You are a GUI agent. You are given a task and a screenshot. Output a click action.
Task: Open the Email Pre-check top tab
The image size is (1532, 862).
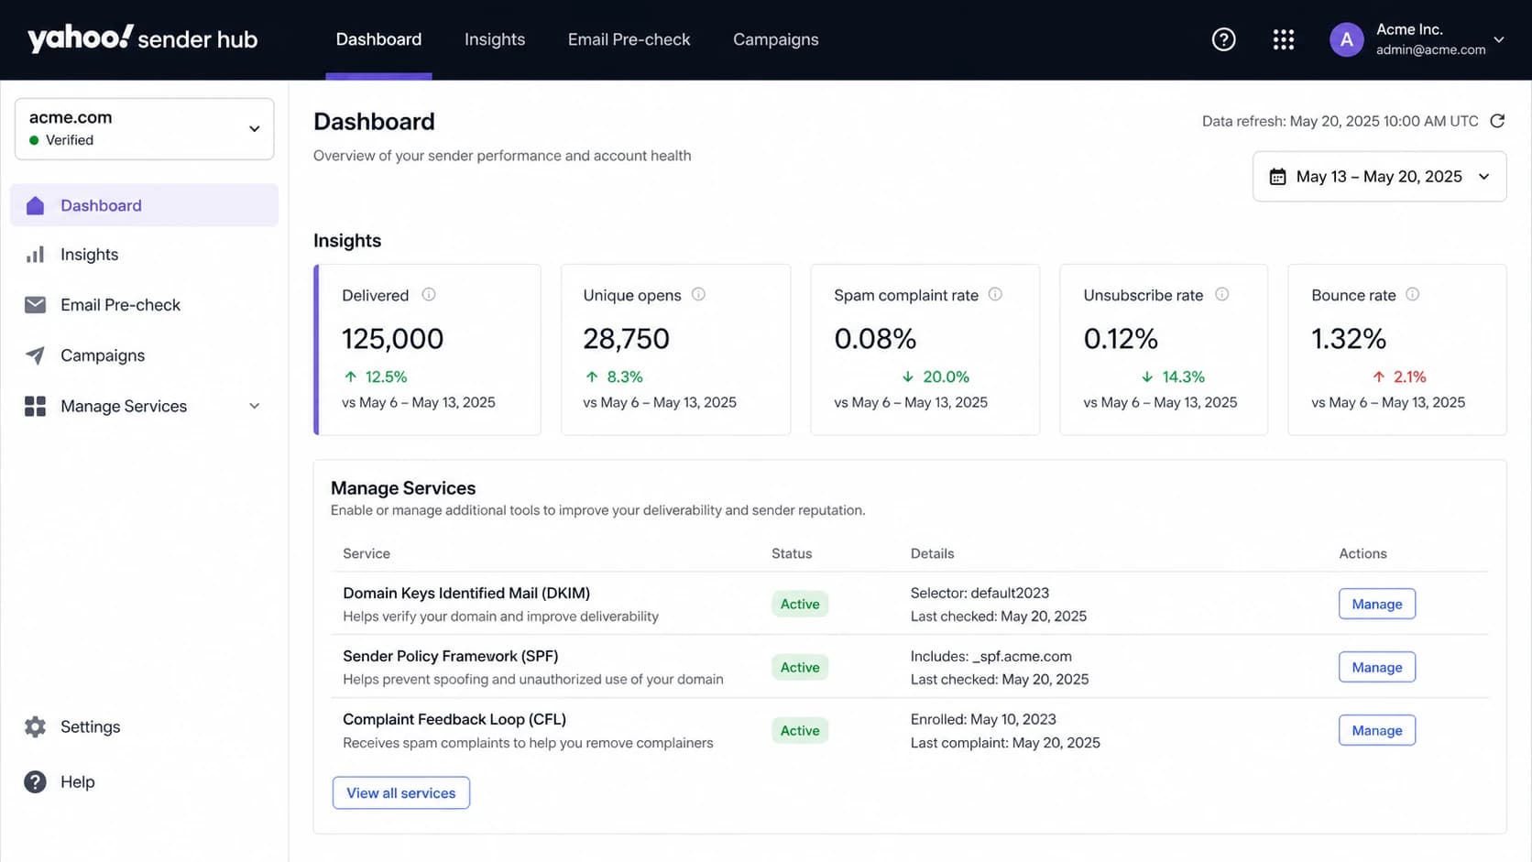click(629, 39)
